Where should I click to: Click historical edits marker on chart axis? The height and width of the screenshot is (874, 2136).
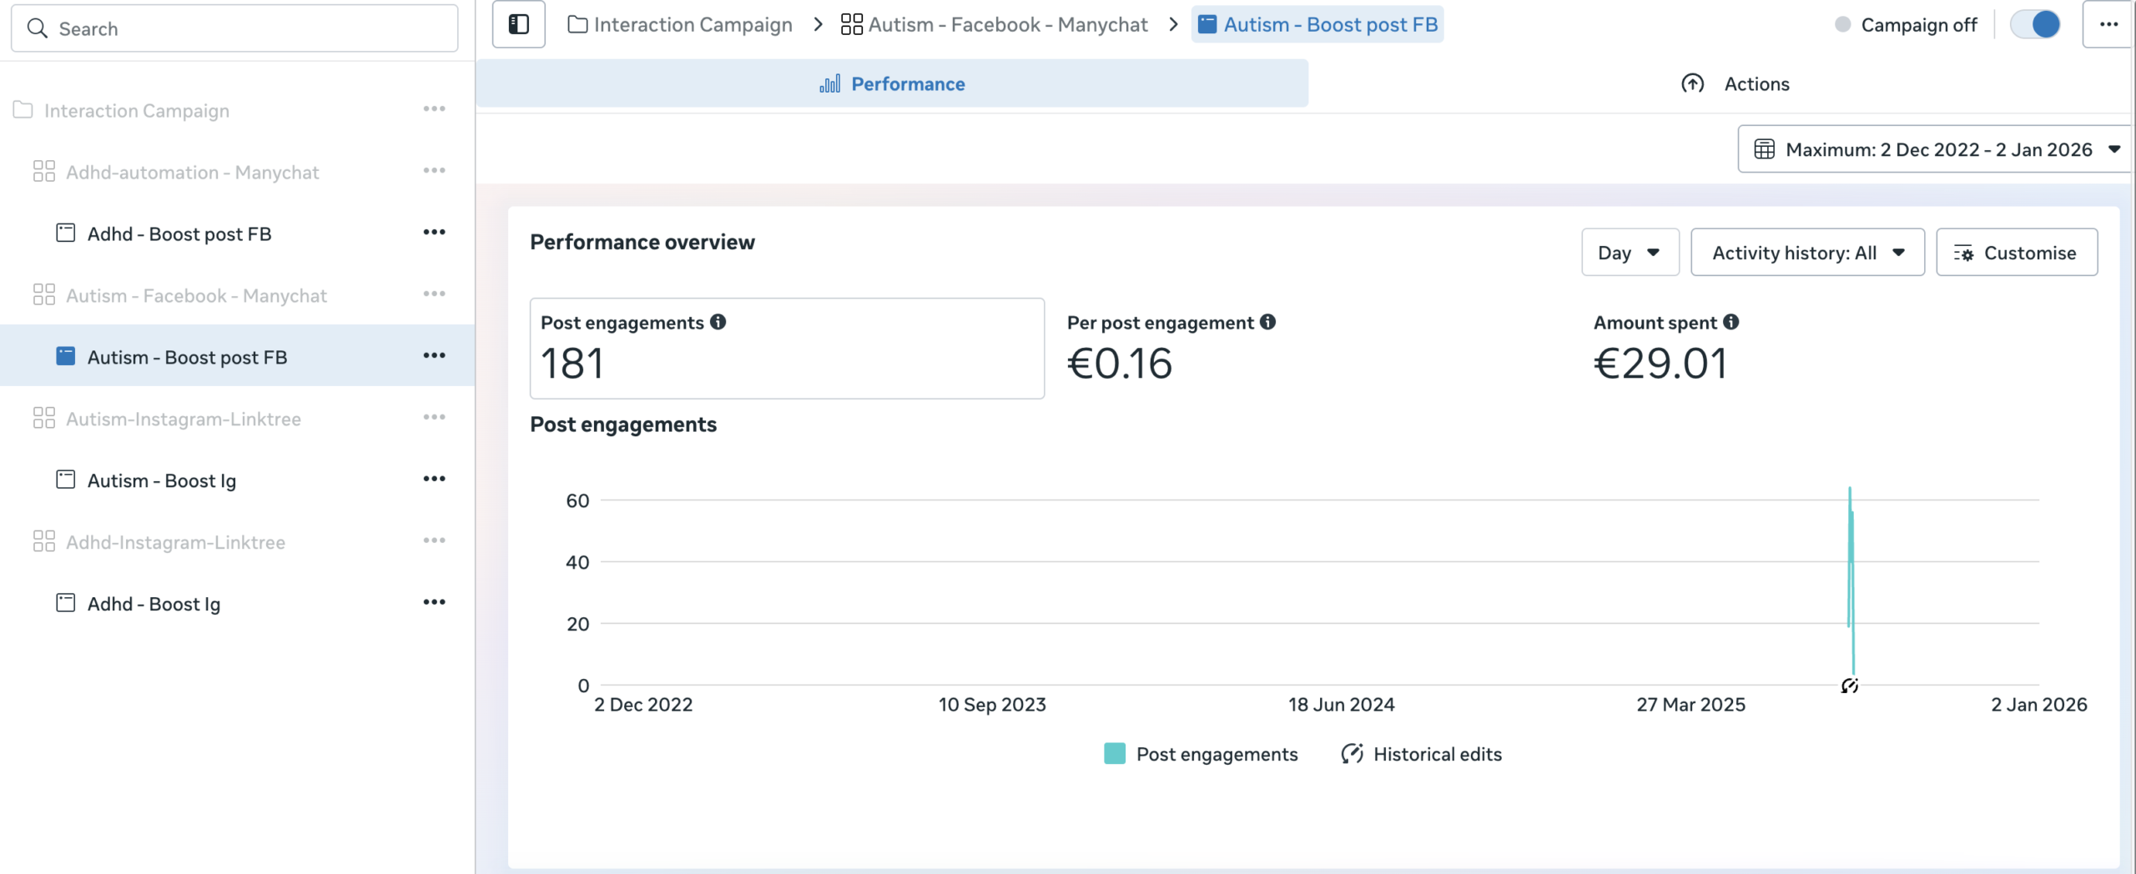coord(1849,686)
